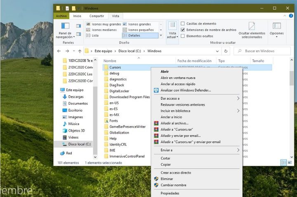Expand the Enviar a submenu
The width and height of the screenshot is (297, 197).
click(x=238, y=150)
